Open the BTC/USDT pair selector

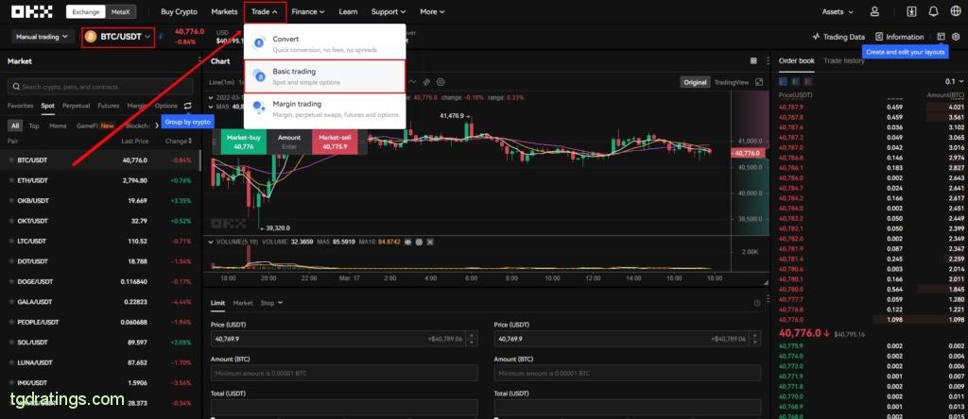pyautogui.click(x=118, y=37)
